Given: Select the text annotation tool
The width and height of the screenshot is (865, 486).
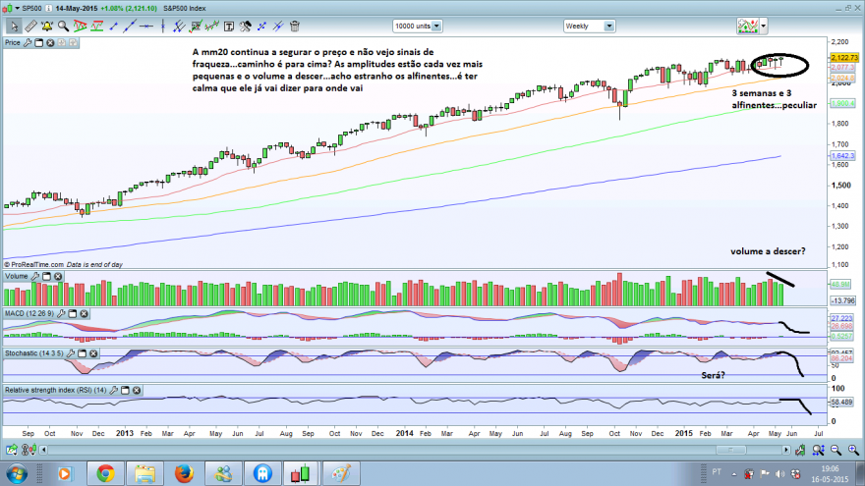Looking at the screenshot, I should 229,26.
